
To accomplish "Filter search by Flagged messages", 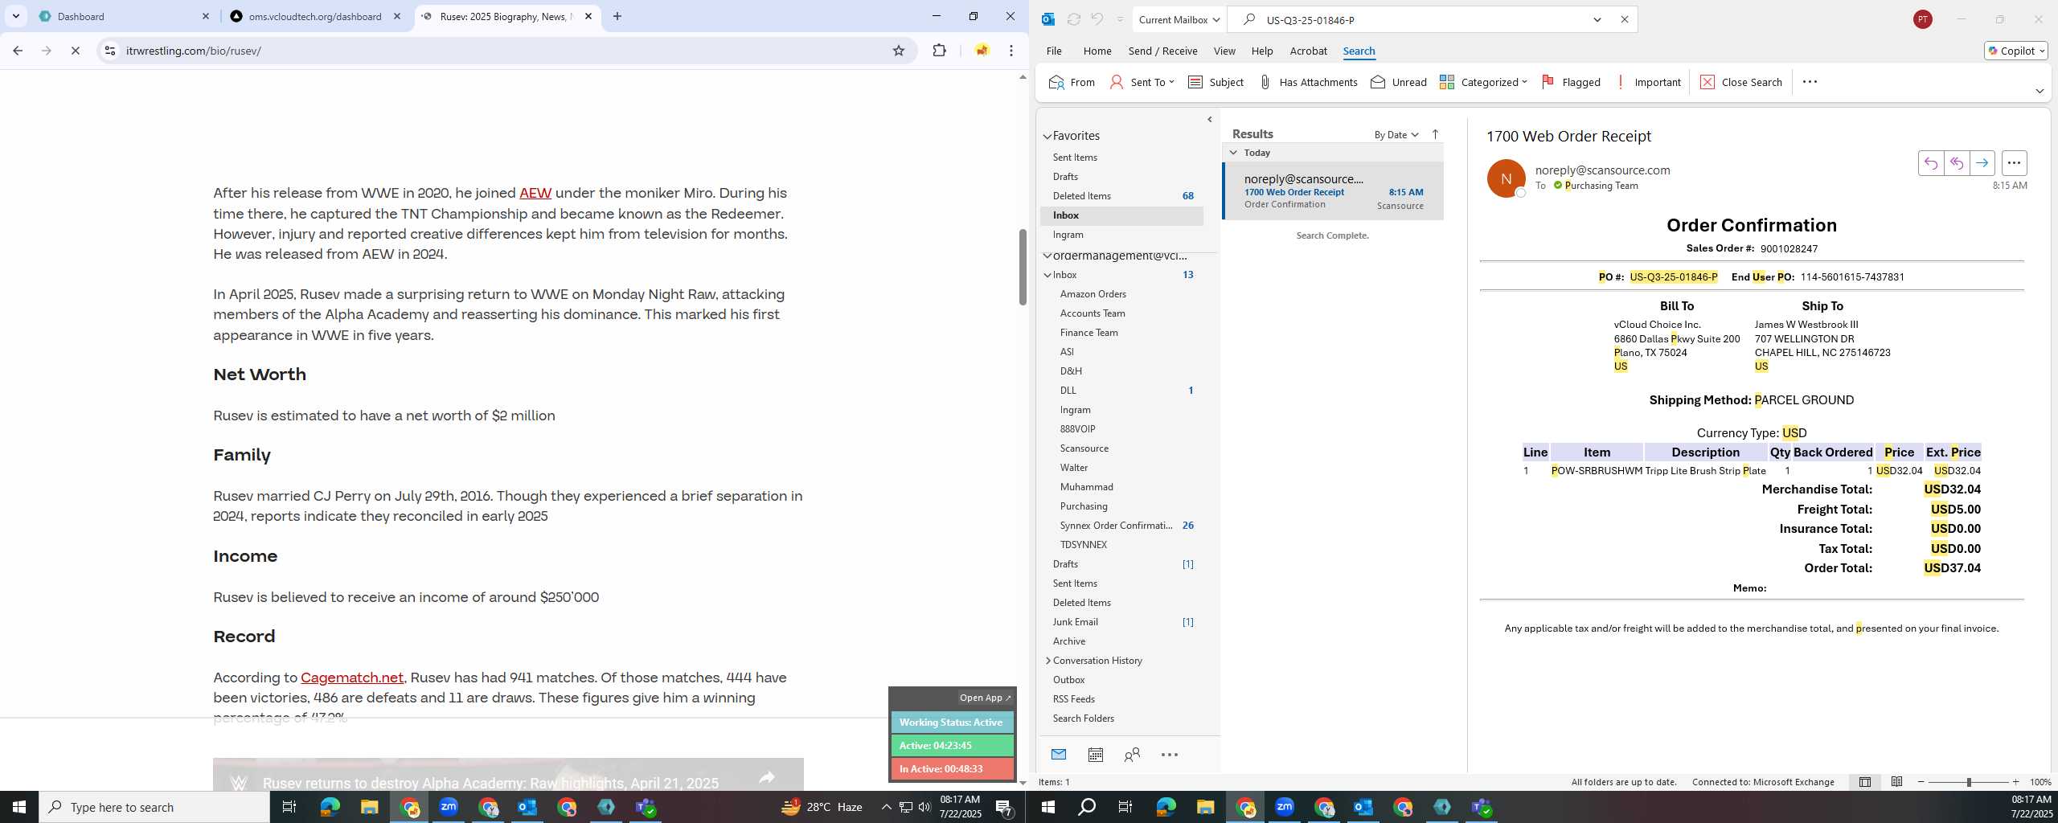I will click(x=1571, y=82).
